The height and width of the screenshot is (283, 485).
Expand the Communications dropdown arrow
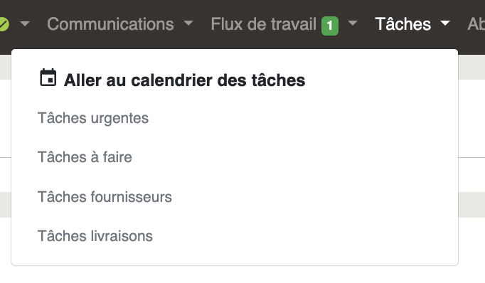[188, 23]
